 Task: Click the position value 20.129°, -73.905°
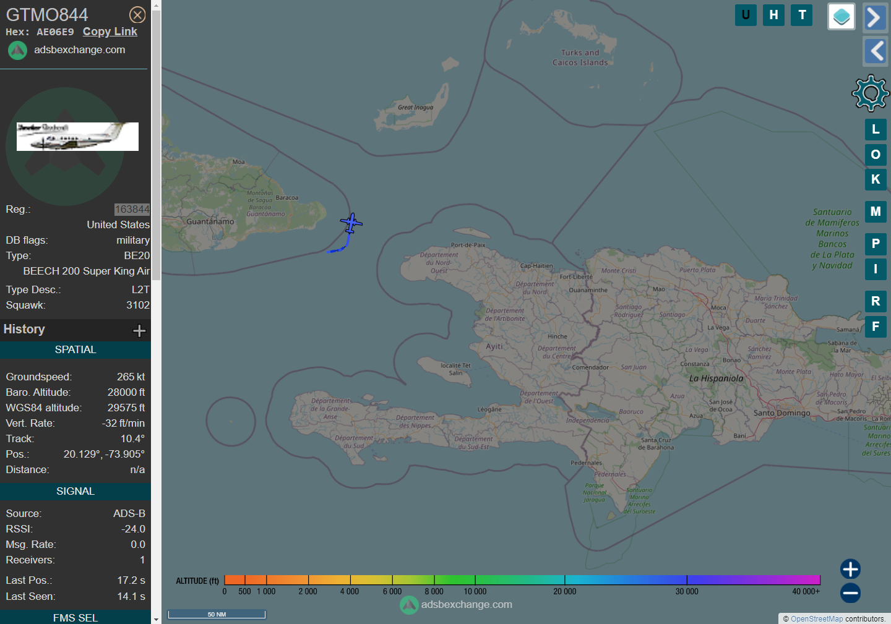(x=104, y=454)
